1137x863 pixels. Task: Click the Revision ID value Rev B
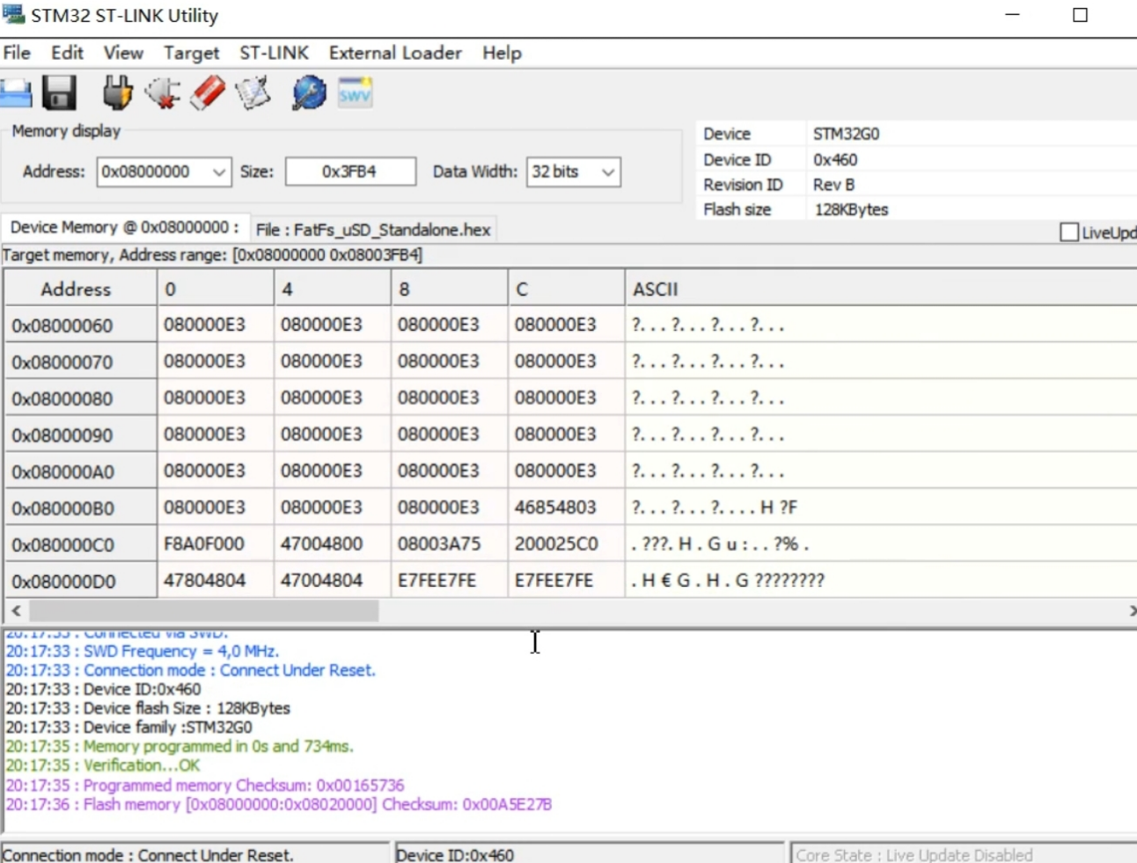[834, 185]
